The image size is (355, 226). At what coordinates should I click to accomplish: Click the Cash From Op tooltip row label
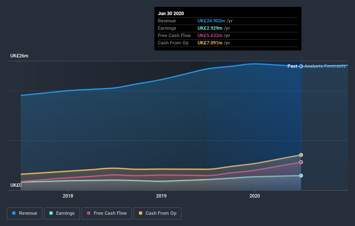173,43
